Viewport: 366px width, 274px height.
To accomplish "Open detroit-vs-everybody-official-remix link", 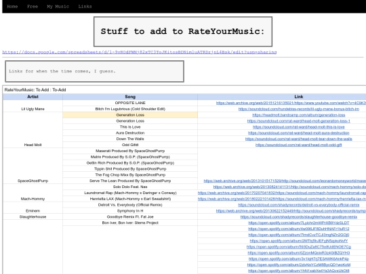I will pyautogui.click(x=298, y=205).
